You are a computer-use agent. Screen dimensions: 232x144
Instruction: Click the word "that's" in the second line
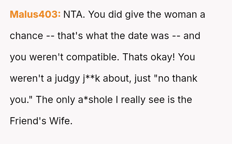(x=71, y=36)
